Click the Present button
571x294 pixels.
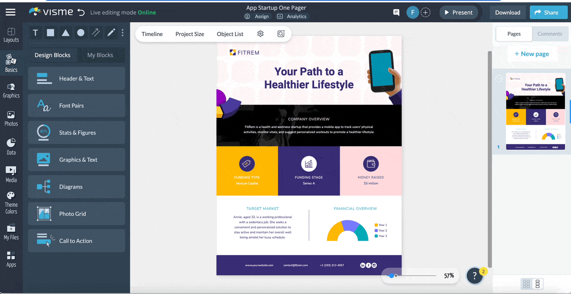pos(458,13)
